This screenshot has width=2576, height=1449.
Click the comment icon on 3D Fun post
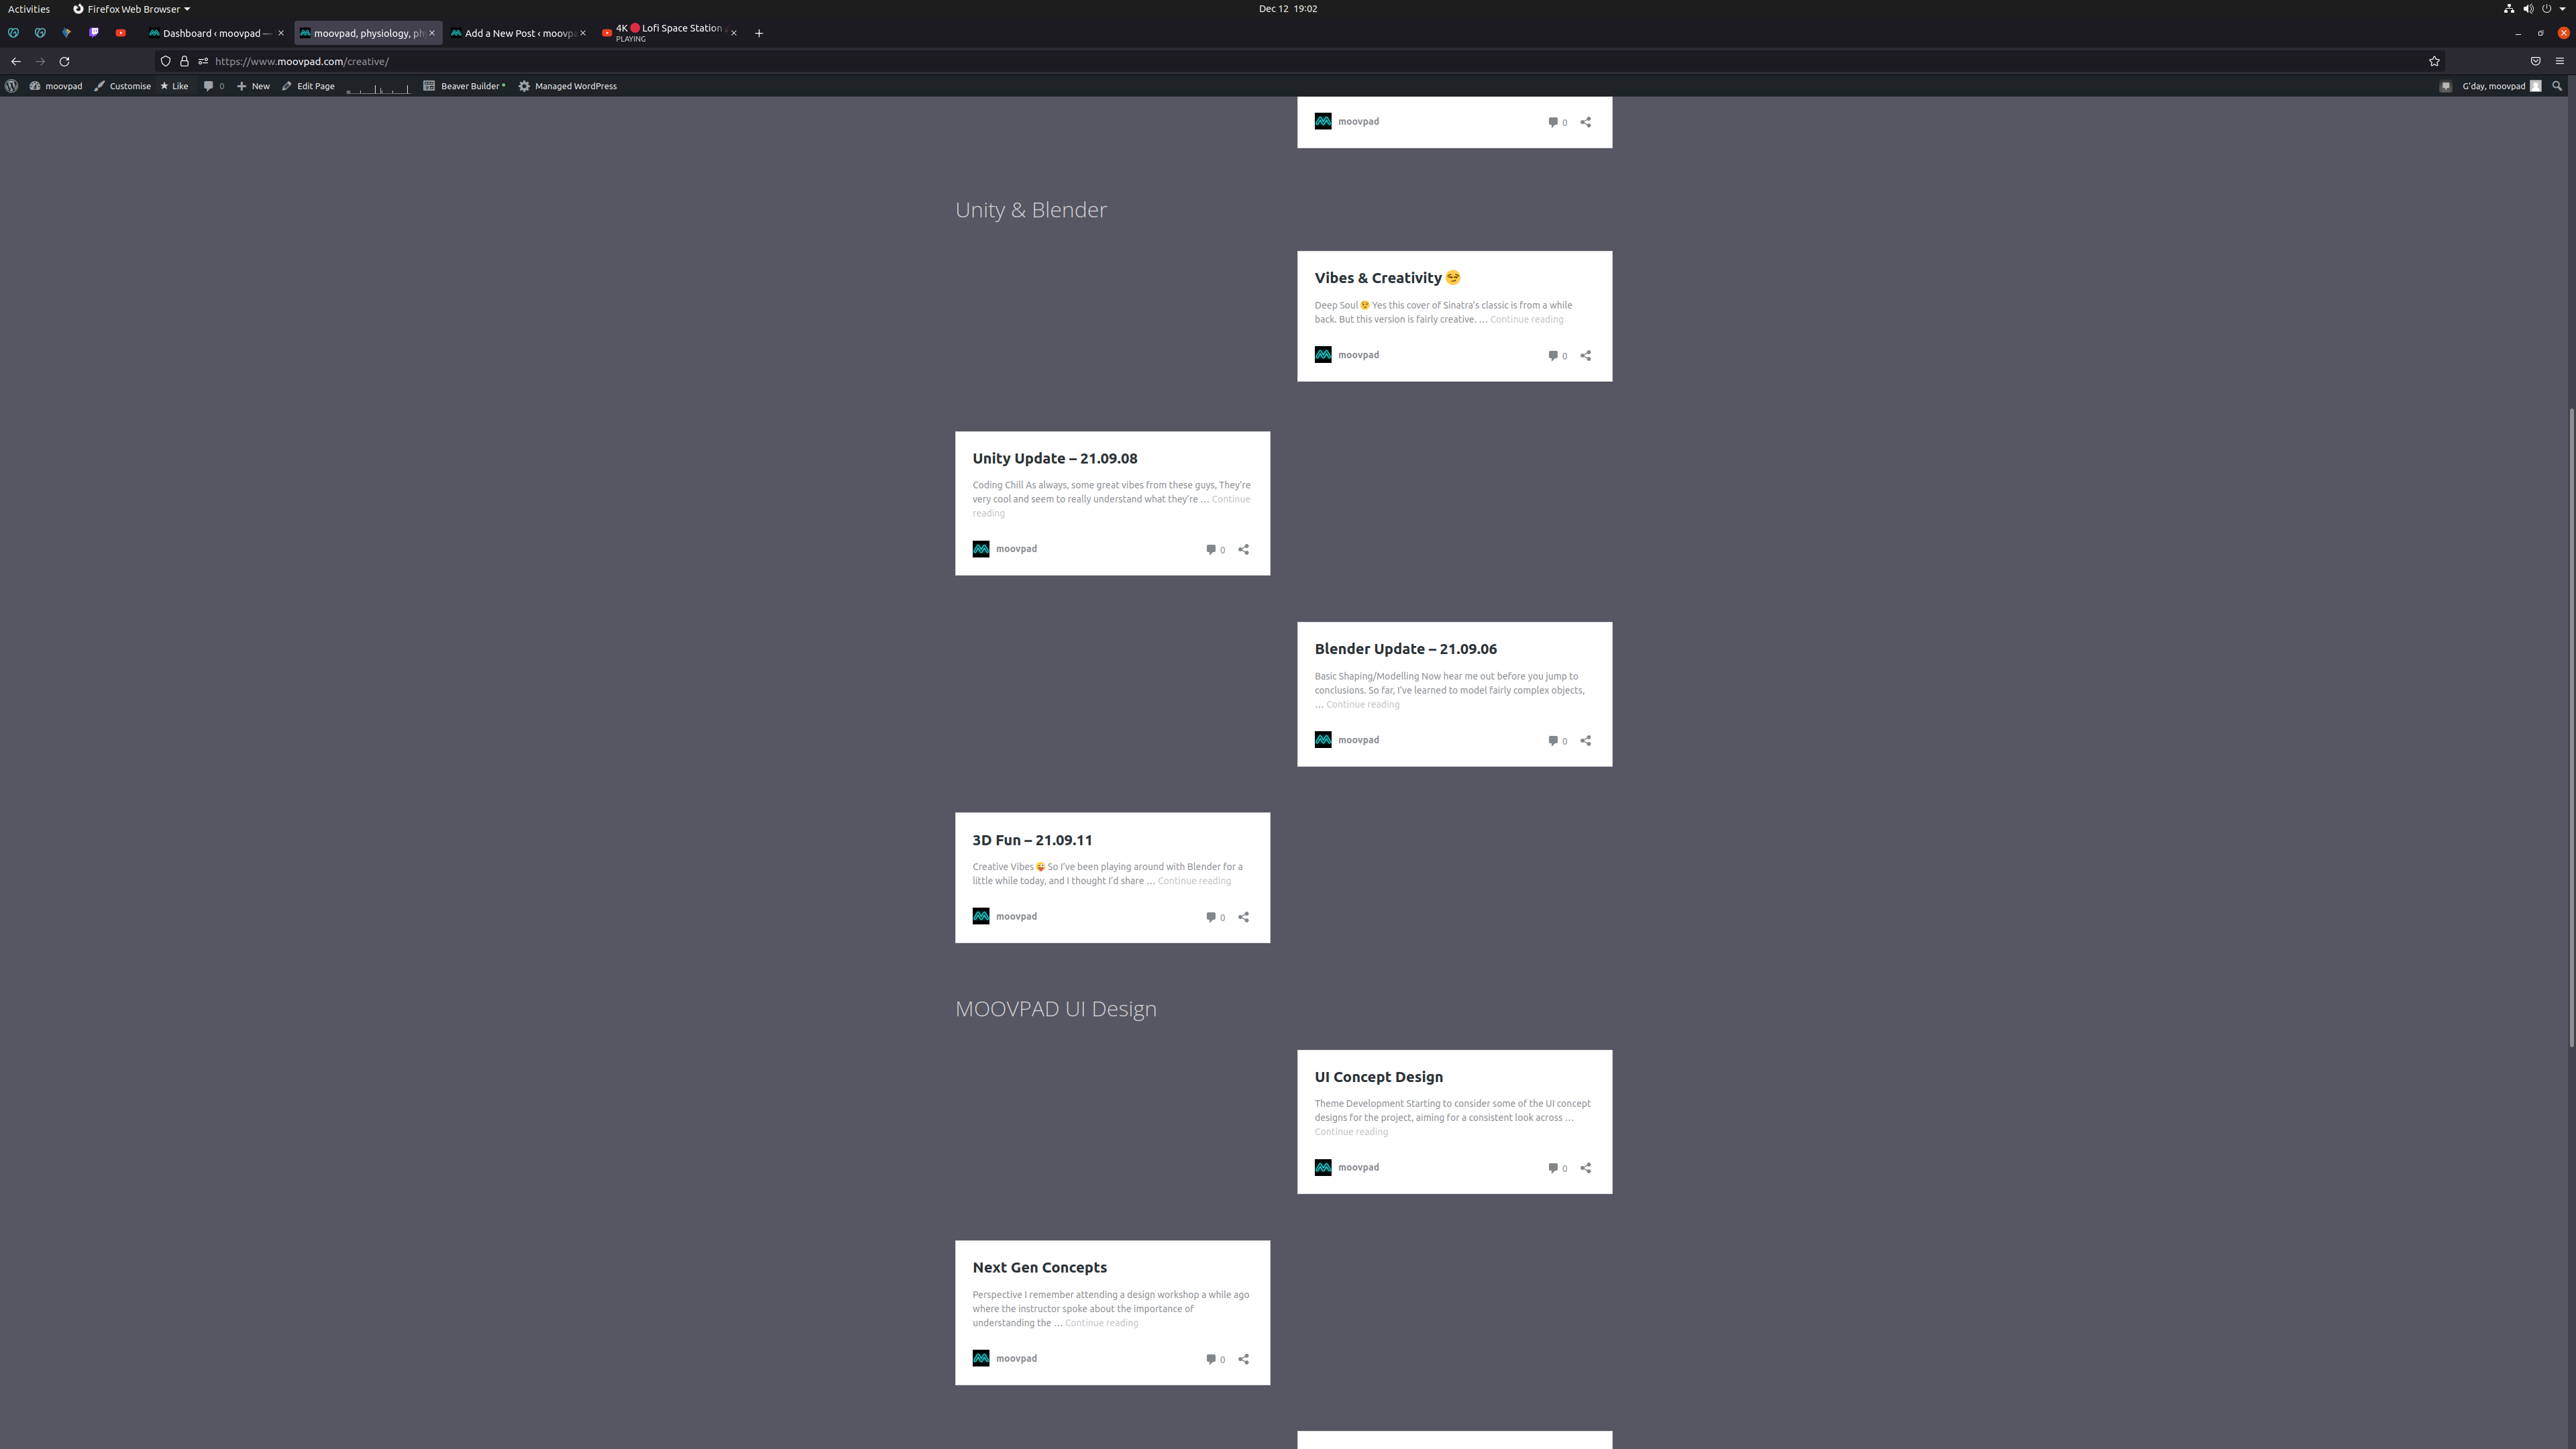pos(1210,916)
